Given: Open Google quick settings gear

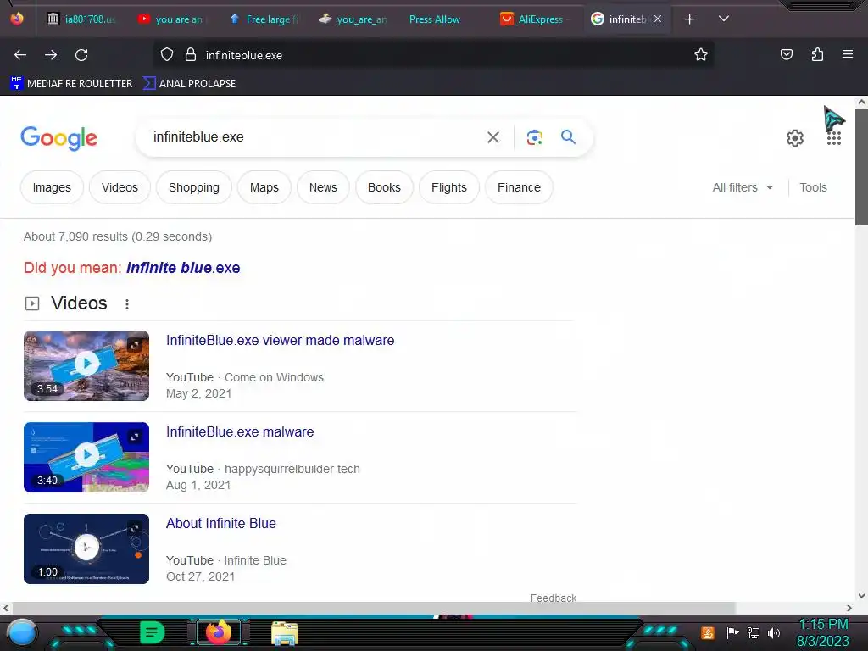Looking at the screenshot, I should [x=795, y=138].
